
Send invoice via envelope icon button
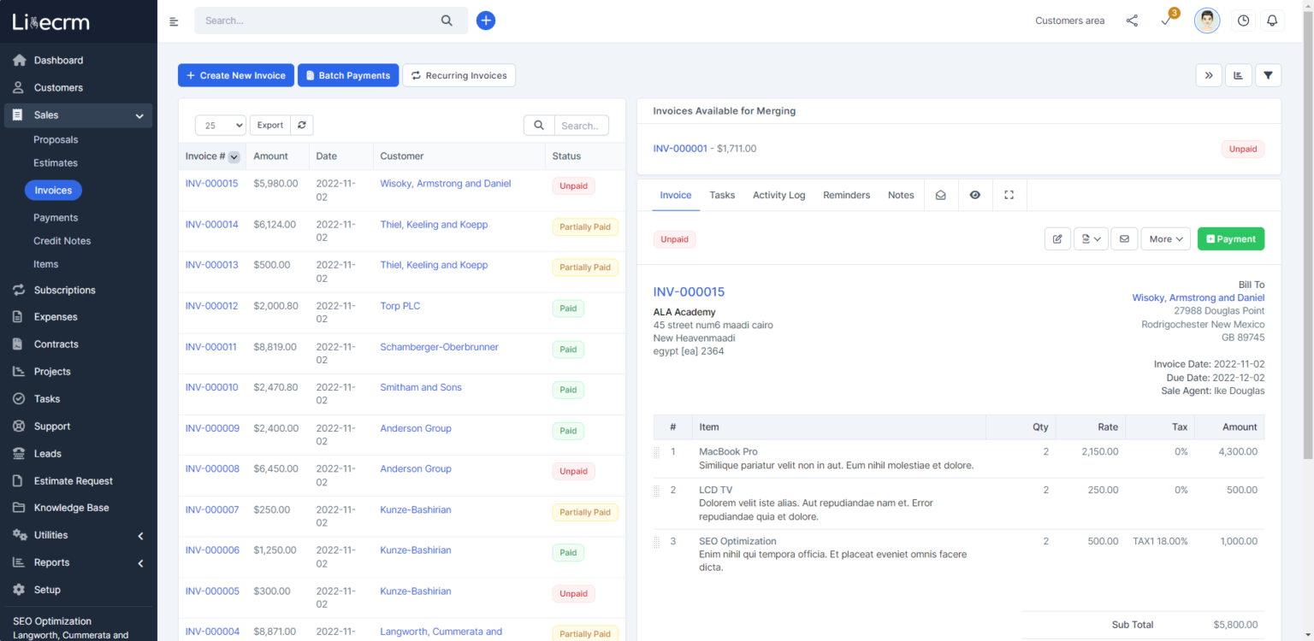click(1124, 239)
